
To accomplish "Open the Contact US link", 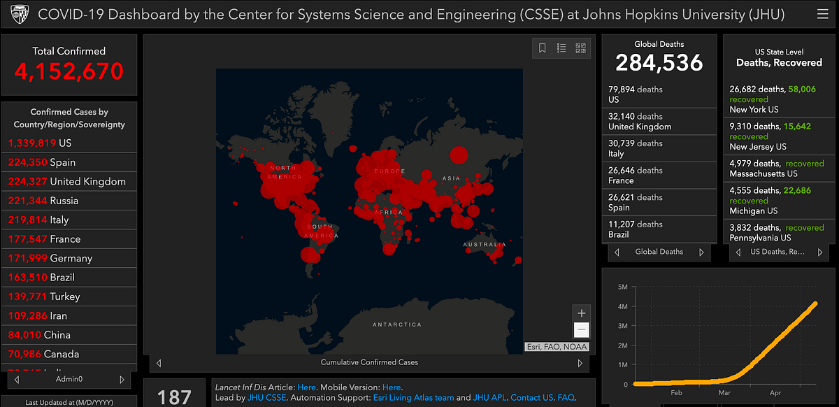I will [531, 397].
